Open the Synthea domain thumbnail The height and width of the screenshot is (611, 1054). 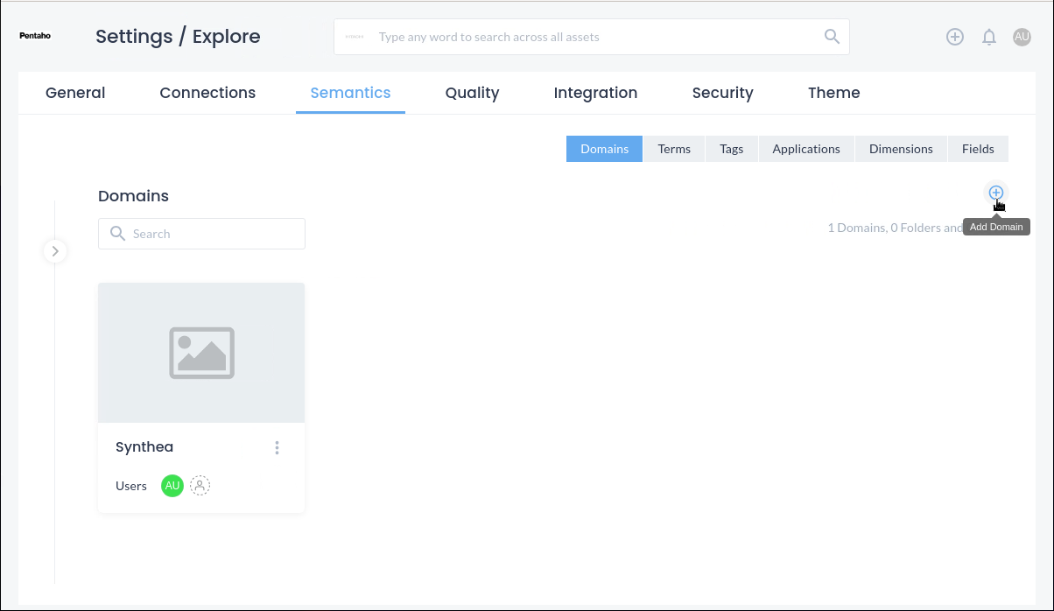tap(201, 353)
